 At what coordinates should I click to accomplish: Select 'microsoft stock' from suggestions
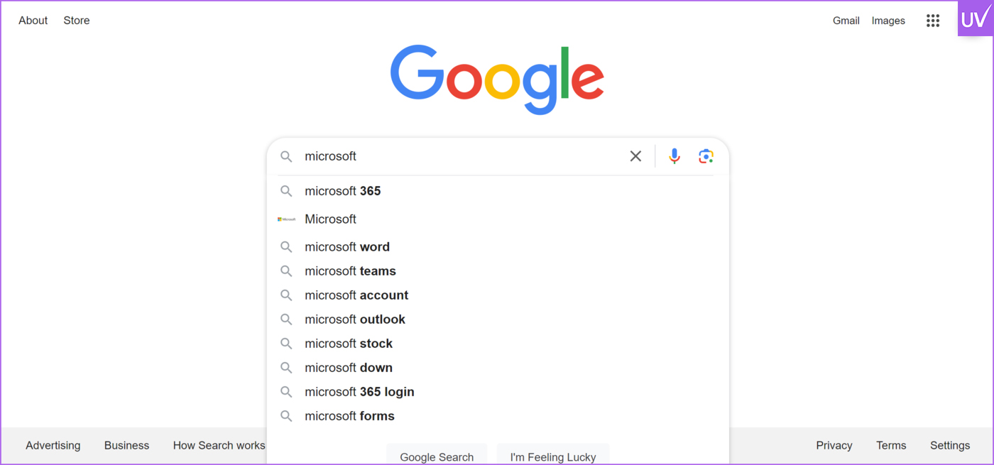tap(349, 344)
